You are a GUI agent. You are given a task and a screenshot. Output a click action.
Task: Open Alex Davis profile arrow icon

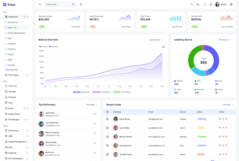tap(95, 114)
